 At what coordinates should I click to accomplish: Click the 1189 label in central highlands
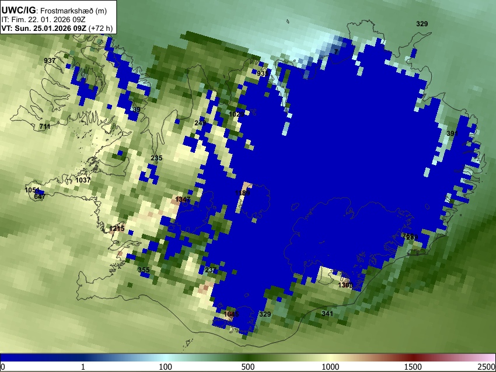(243, 193)
